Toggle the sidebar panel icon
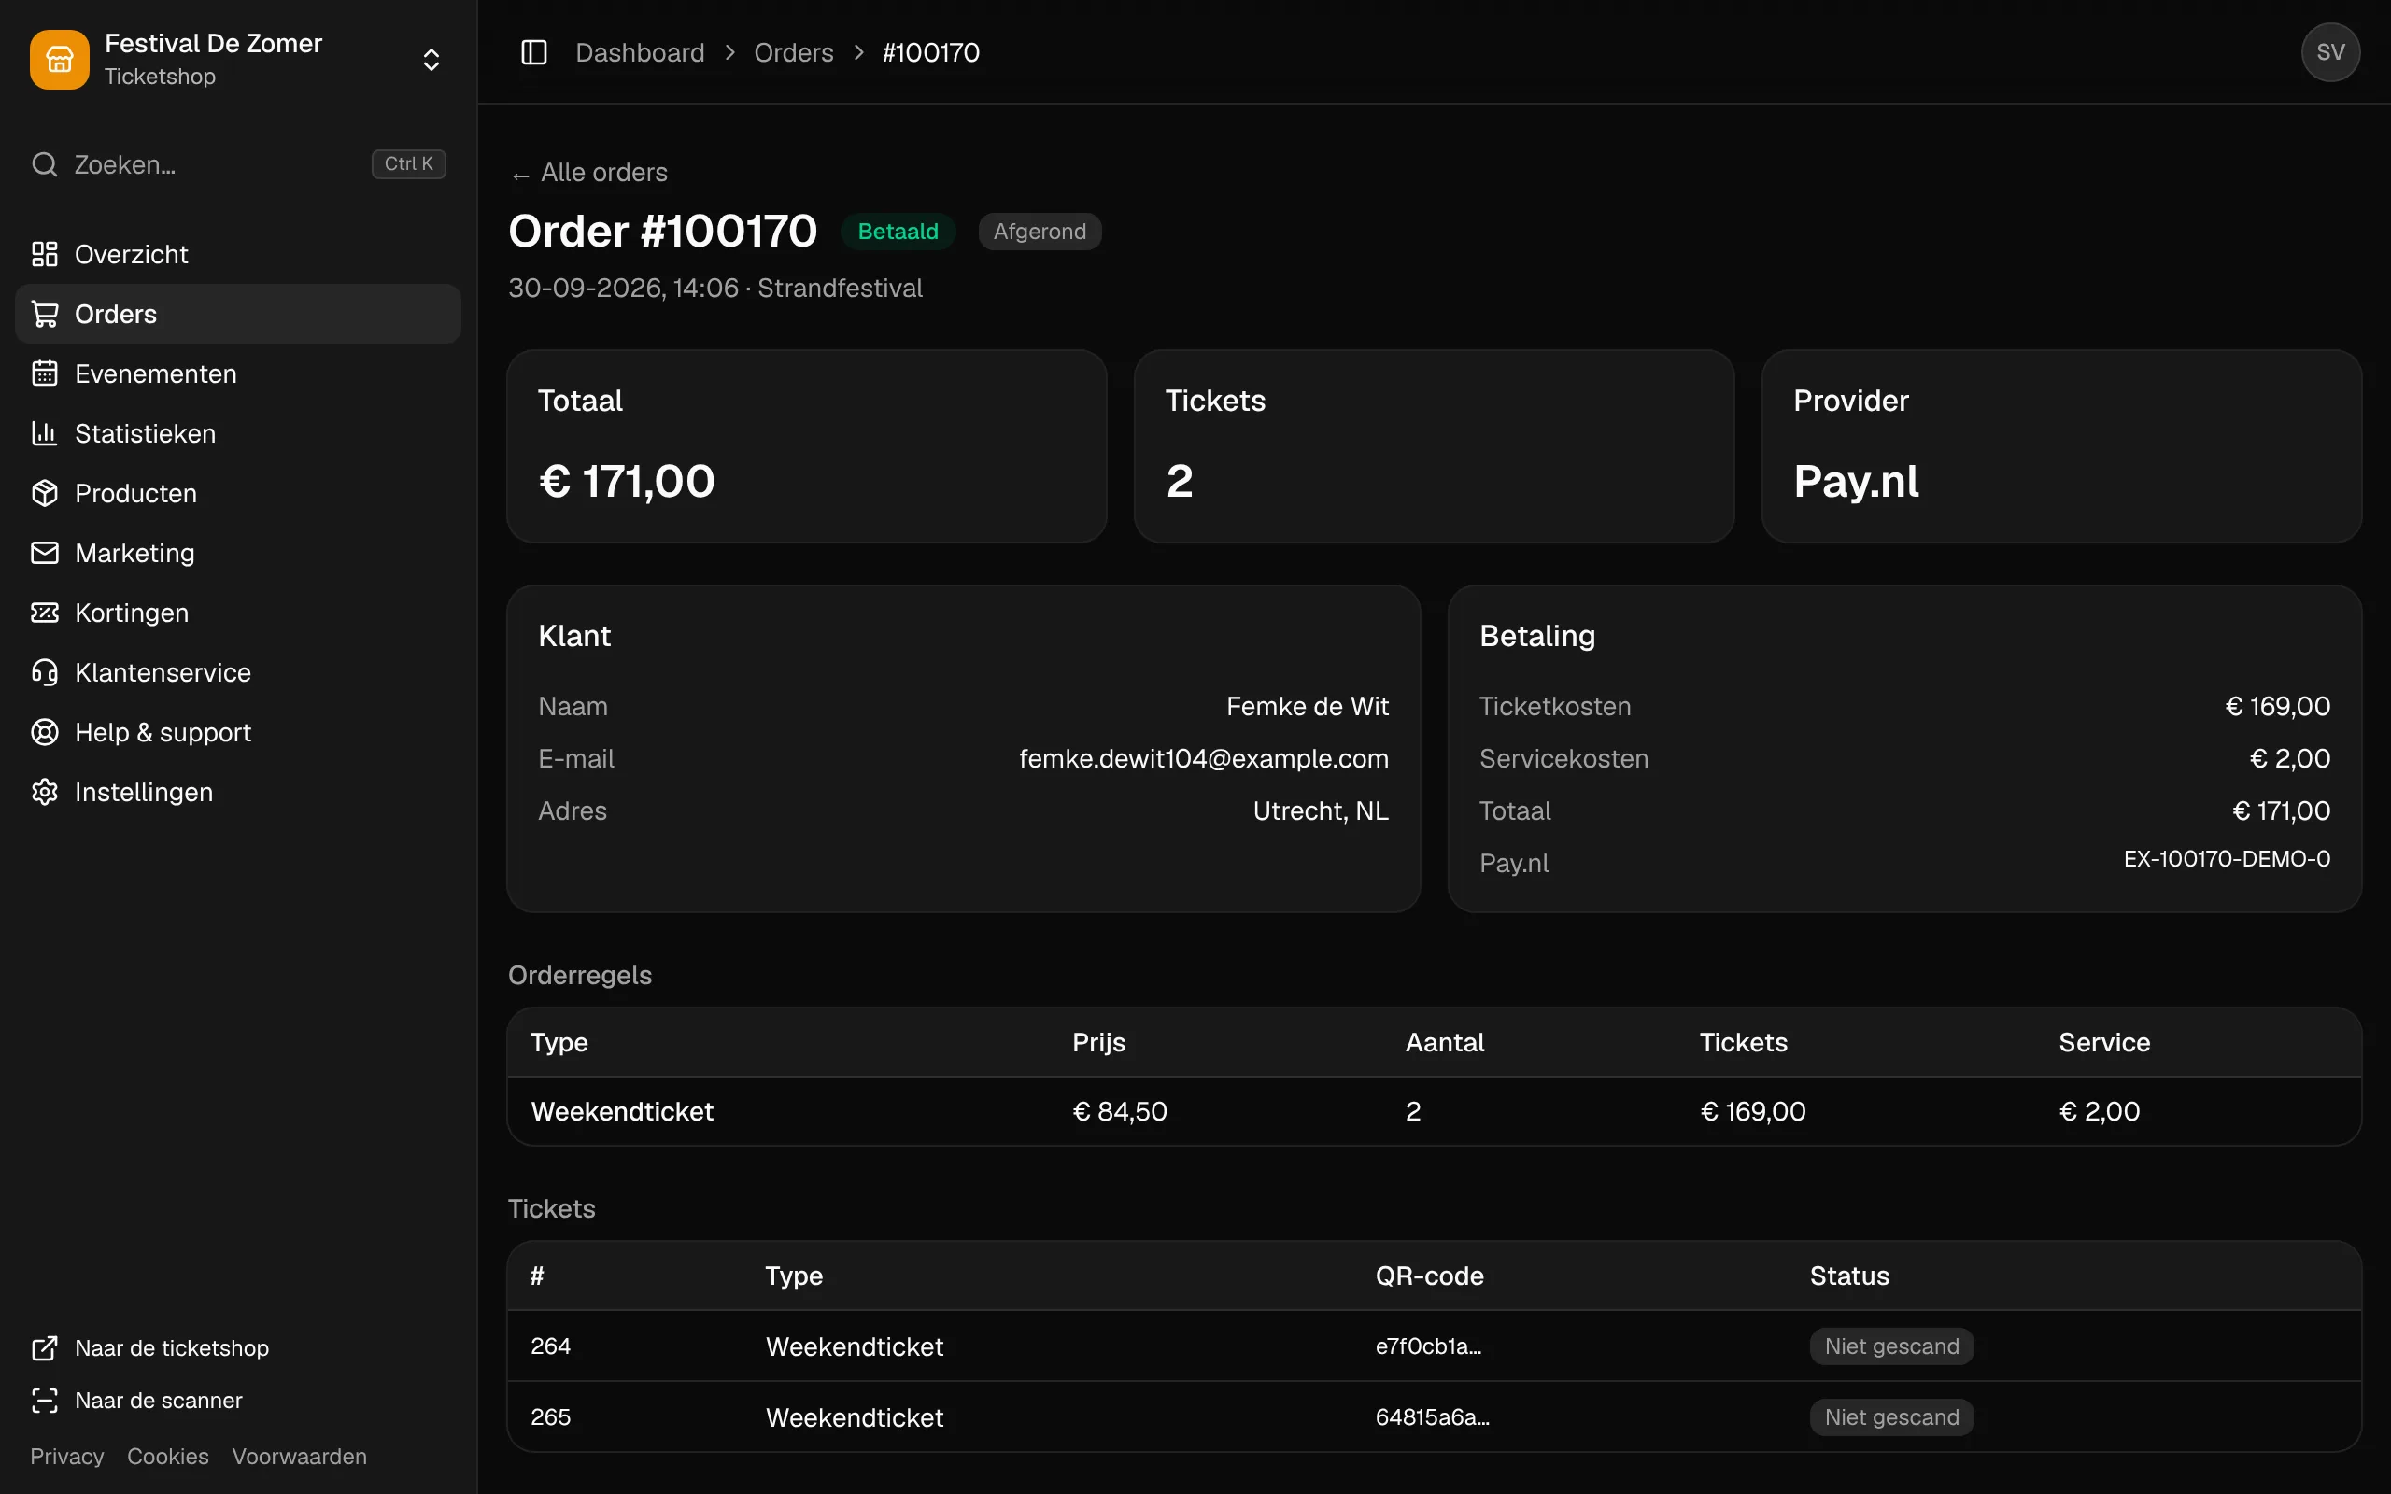2391x1494 pixels. pos(533,52)
